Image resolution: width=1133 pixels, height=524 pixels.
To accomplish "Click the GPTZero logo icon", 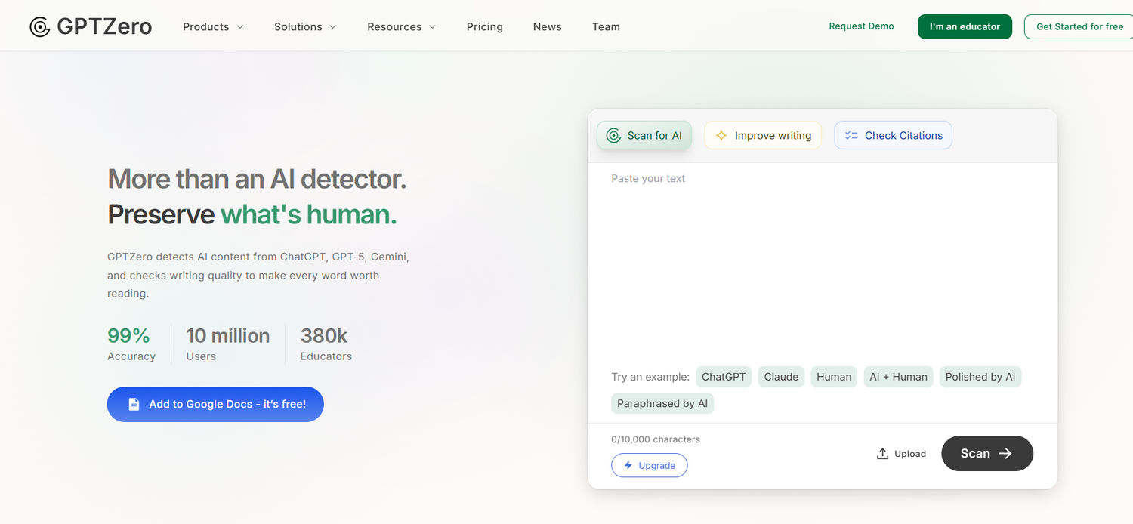I will coord(39,27).
